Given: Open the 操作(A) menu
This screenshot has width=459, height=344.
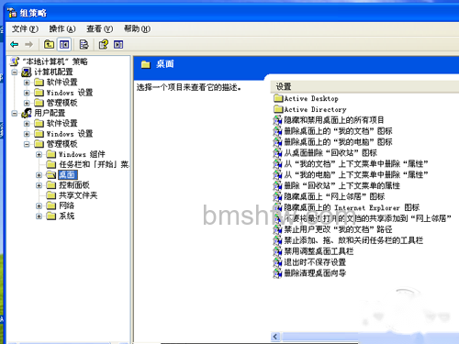Looking at the screenshot, I should point(62,28).
